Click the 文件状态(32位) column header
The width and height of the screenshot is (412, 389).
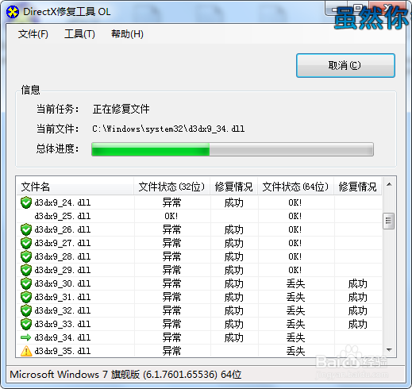coord(171,187)
